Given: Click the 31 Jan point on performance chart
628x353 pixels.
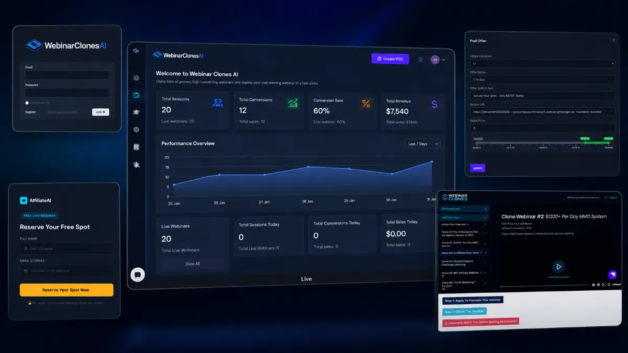Looking at the screenshot, I should 432,162.
